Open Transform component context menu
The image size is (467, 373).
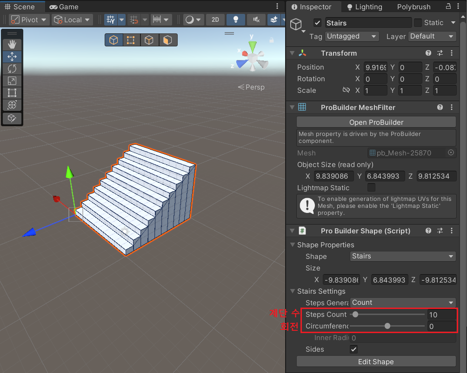pyautogui.click(x=452, y=53)
